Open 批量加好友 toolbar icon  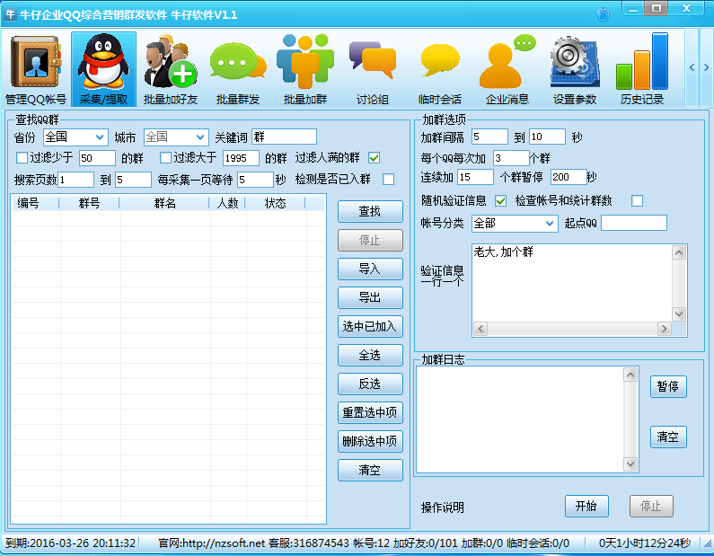(171, 69)
